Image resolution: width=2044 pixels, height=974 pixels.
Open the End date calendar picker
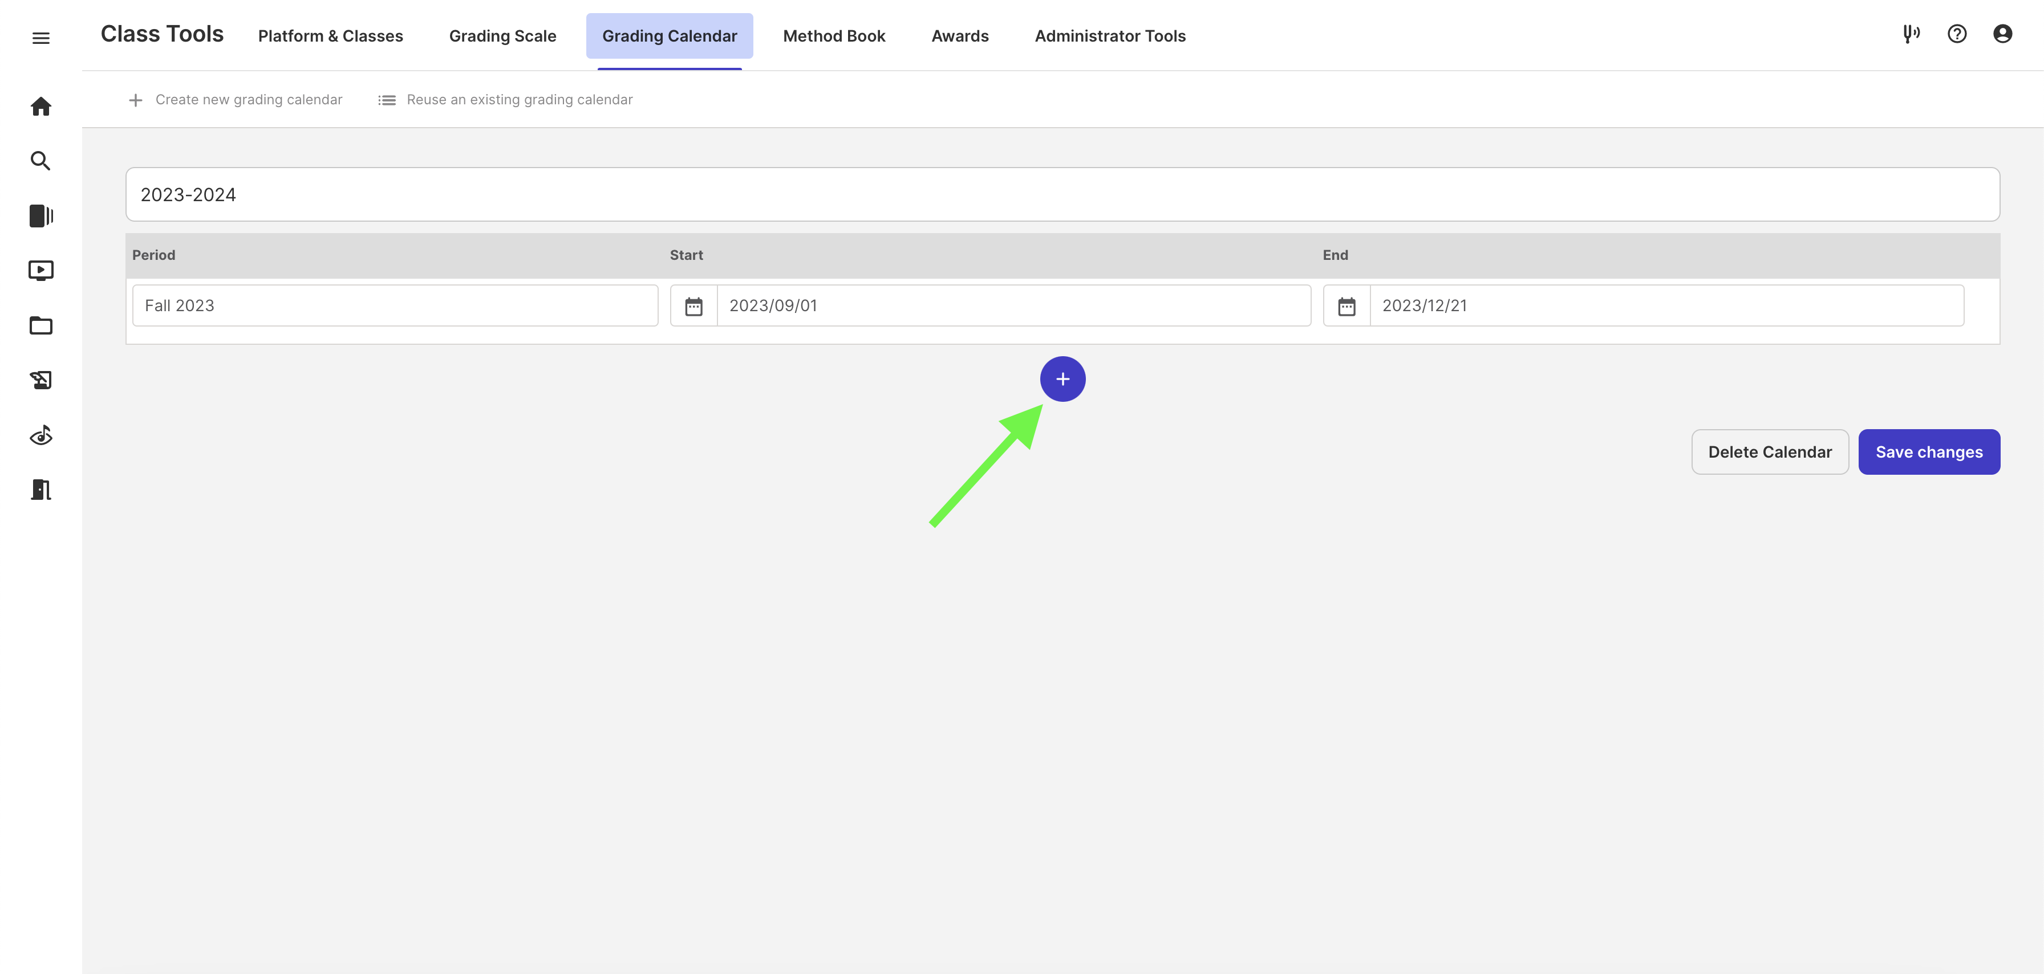(x=1347, y=306)
